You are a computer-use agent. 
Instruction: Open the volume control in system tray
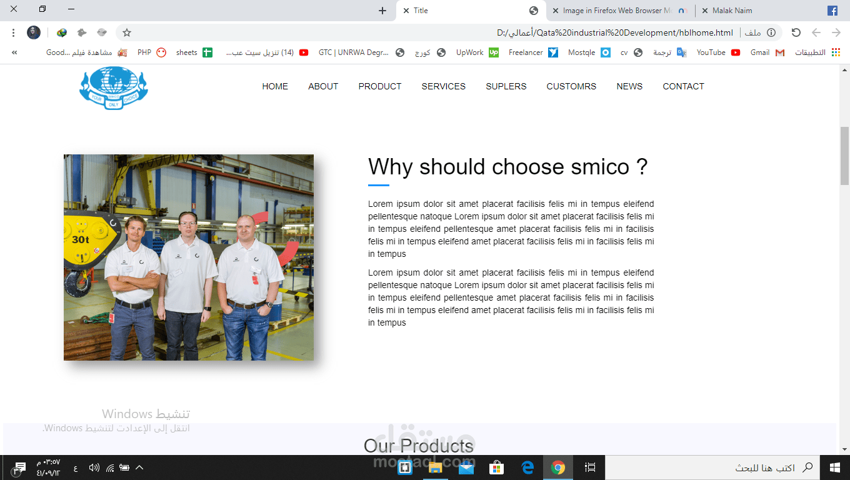click(94, 467)
